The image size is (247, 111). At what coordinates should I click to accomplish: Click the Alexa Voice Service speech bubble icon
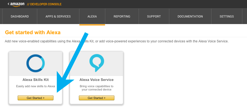(x=96, y=63)
